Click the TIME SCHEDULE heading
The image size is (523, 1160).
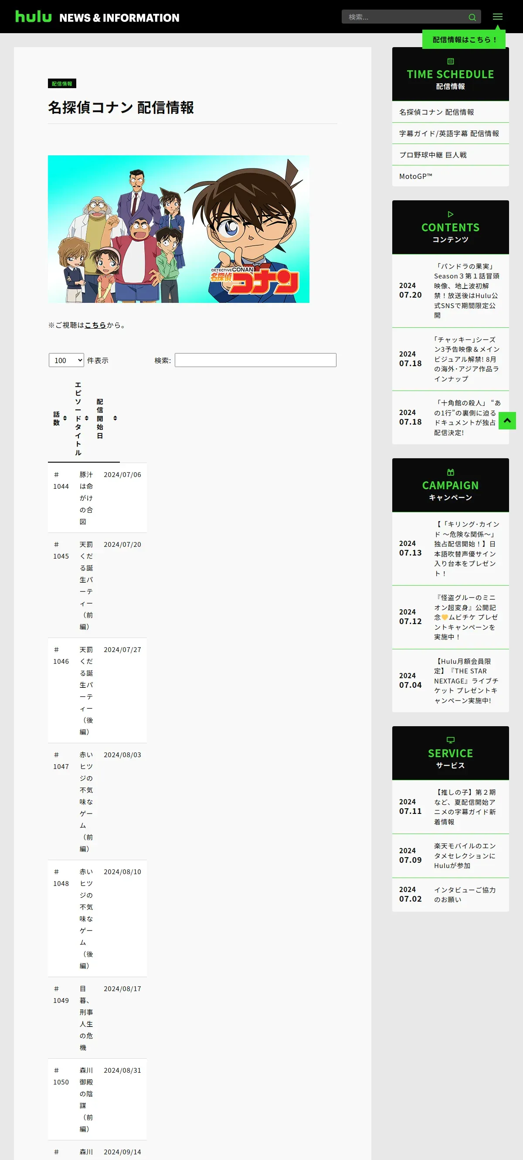(450, 74)
